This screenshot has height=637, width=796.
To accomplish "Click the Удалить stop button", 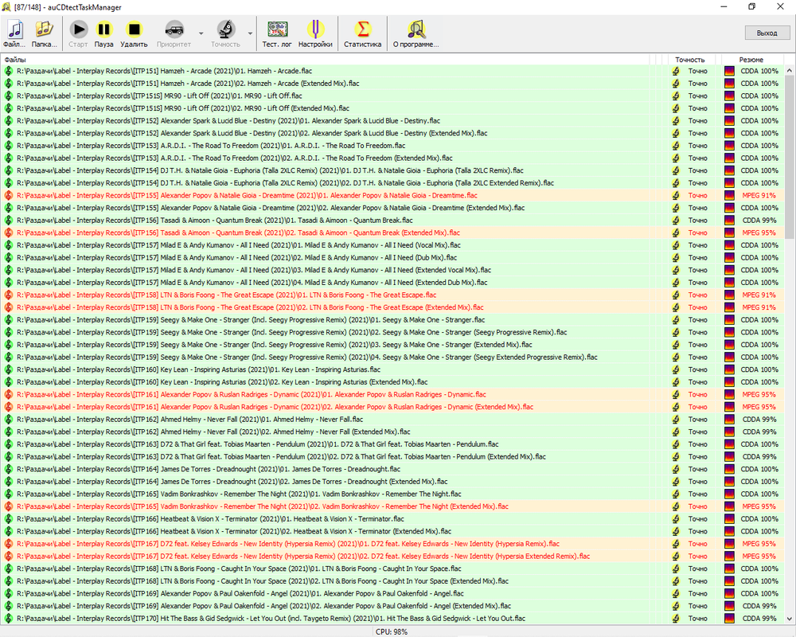I will 134,33.
